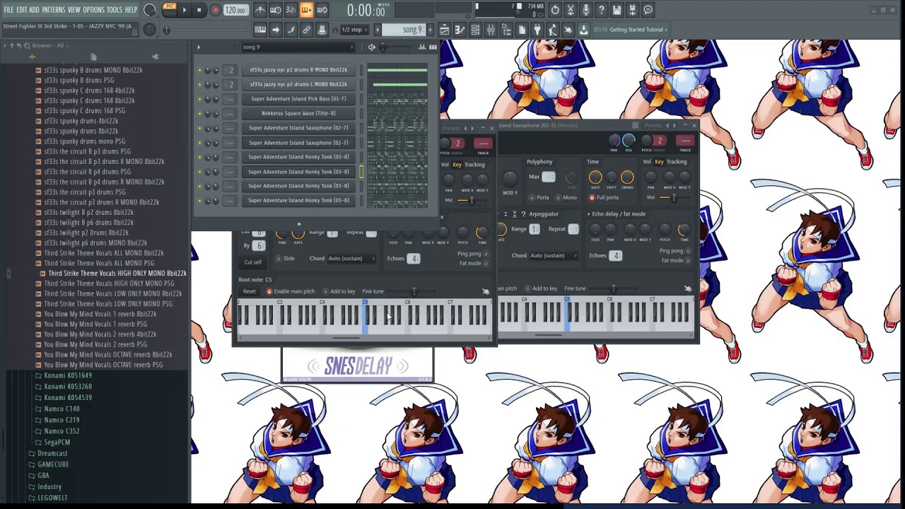
Task: Toggle the metronome icon
Action: [260, 11]
